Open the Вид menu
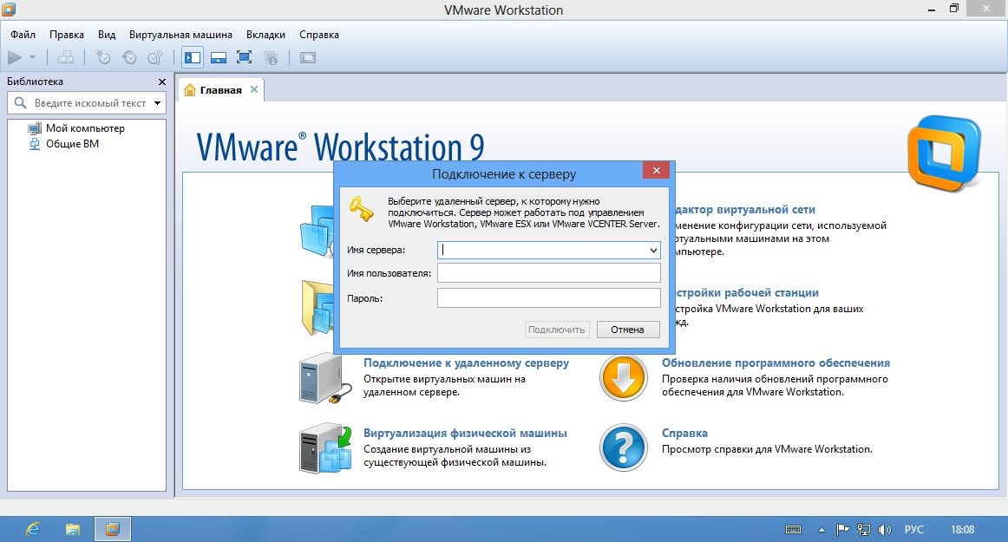Image resolution: width=1008 pixels, height=542 pixels. [x=107, y=35]
